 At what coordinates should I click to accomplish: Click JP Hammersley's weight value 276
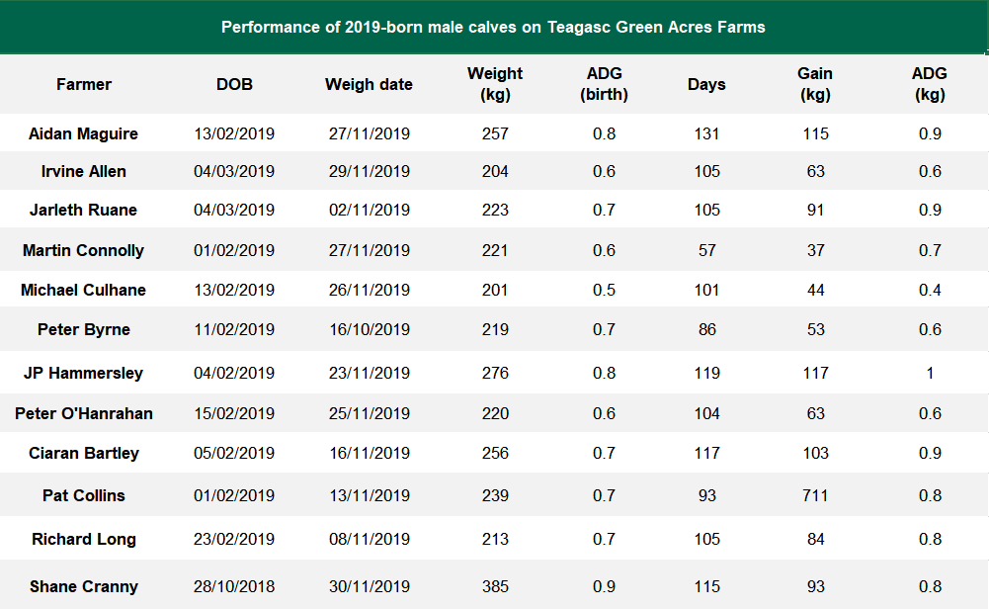click(x=495, y=373)
